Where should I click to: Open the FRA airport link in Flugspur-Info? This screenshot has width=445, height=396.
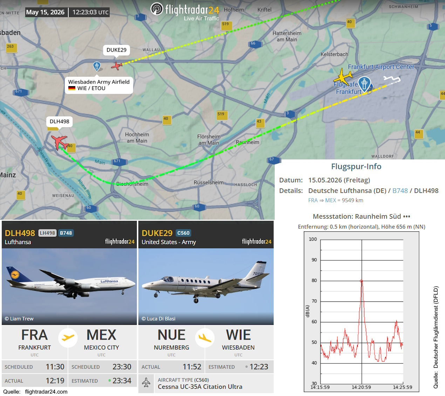(313, 200)
